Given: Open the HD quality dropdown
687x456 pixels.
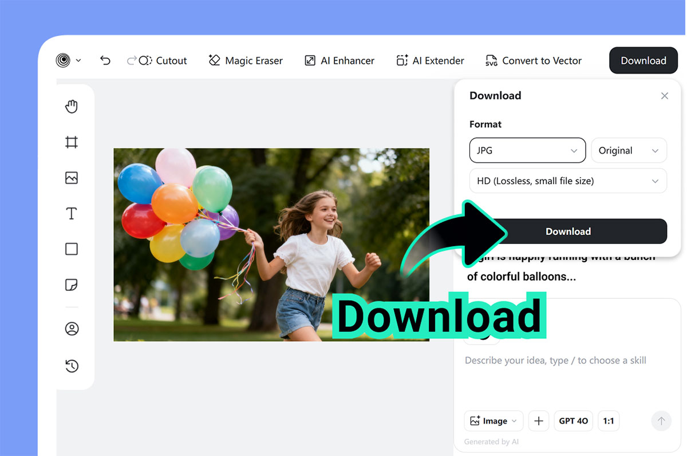Looking at the screenshot, I should [x=568, y=181].
